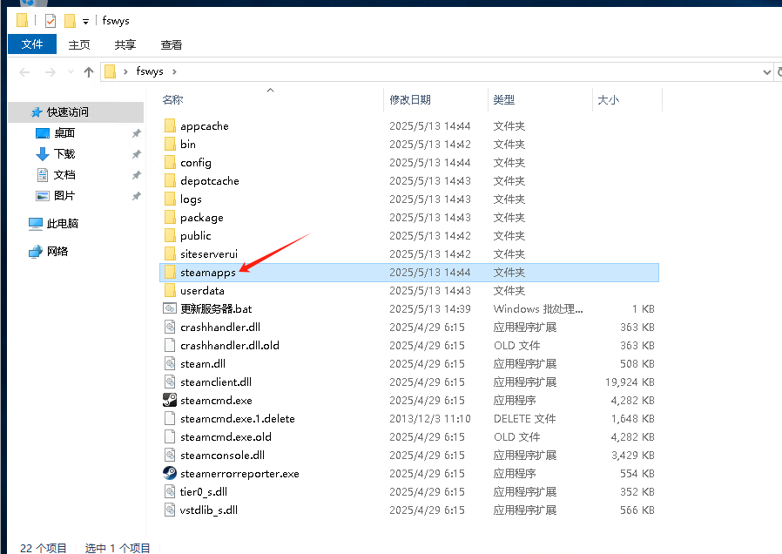Click the steamcmd.exe.1.delete file icon
The width and height of the screenshot is (782, 554).
[x=170, y=418]
